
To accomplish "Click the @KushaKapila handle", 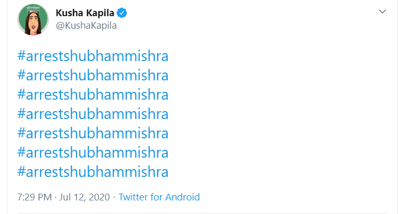I will point(86,26).
